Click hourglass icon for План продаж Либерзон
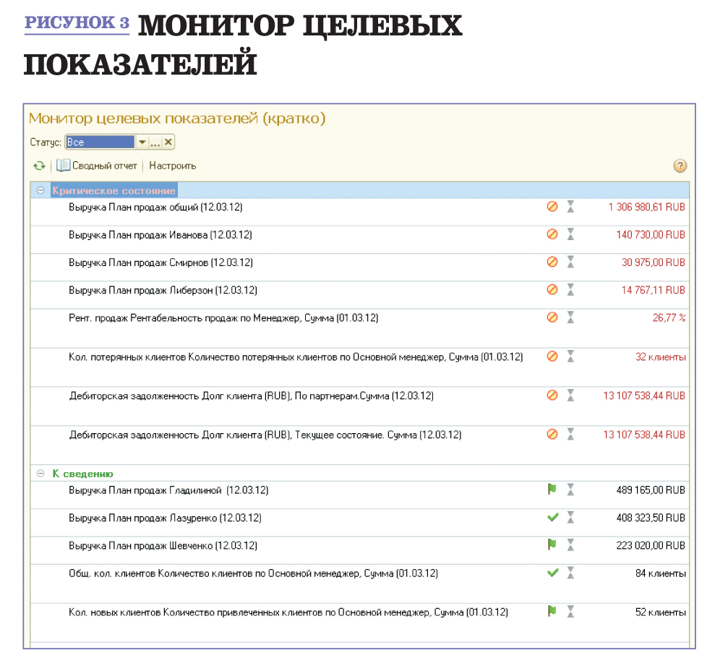 [x=570, y=290]
